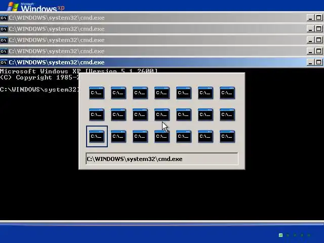Click the C:\WINDOWS\system32 command prompt line
Image resolution: width=324 pixels, height=243 pixels.
(39, 90)
